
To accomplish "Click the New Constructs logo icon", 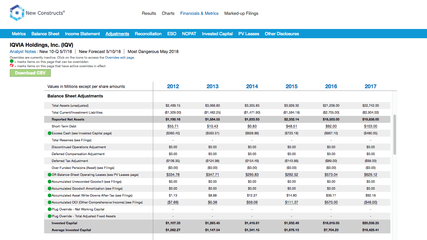I will coord(17,13).
